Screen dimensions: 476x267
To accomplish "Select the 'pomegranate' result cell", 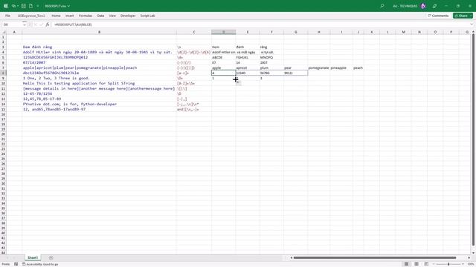I will pyautogui.click(x=319, y=67).
